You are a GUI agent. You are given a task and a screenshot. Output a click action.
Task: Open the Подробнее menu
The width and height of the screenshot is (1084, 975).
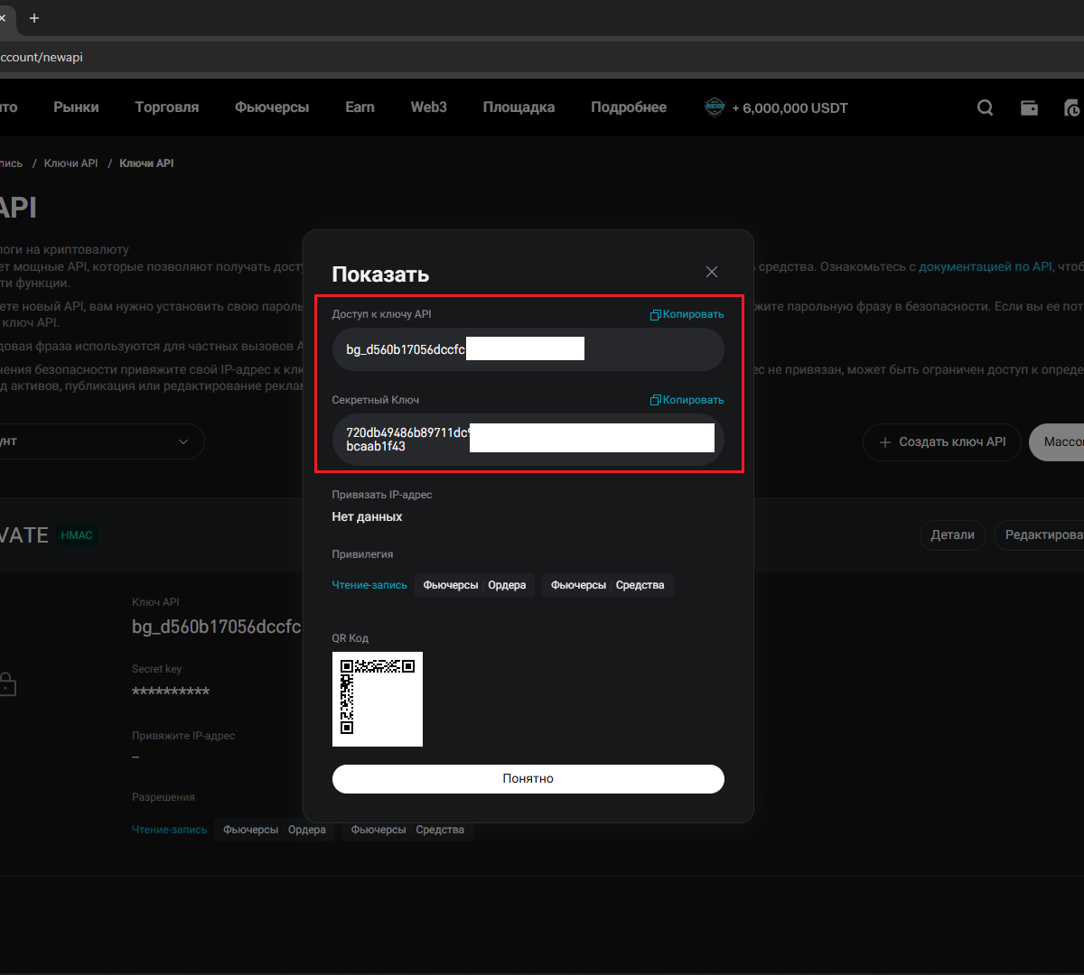click(x=629, y=107)
